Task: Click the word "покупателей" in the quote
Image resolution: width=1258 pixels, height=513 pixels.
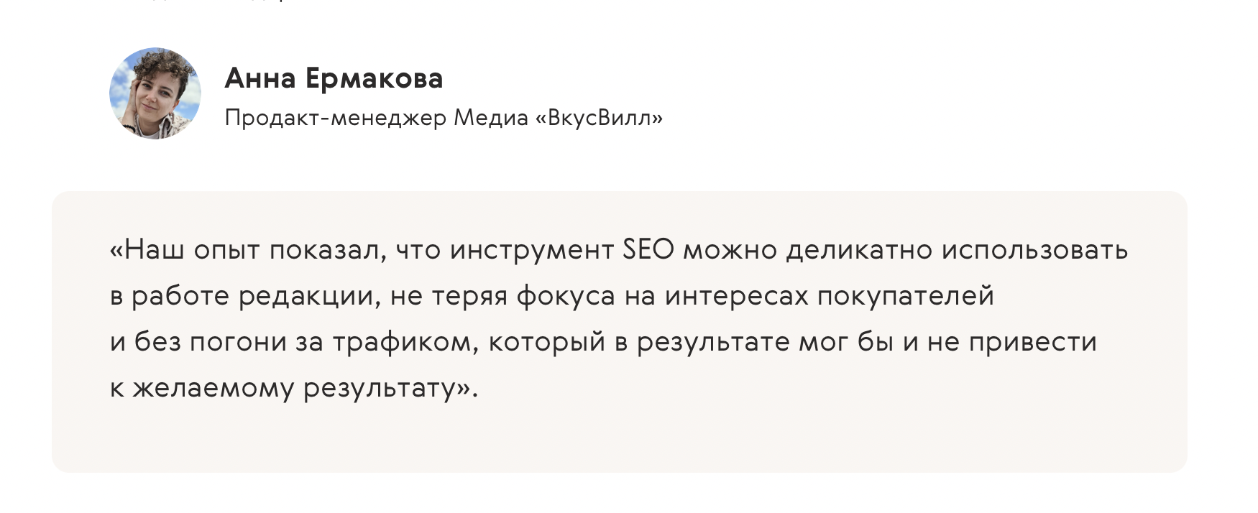Action: 906,297
